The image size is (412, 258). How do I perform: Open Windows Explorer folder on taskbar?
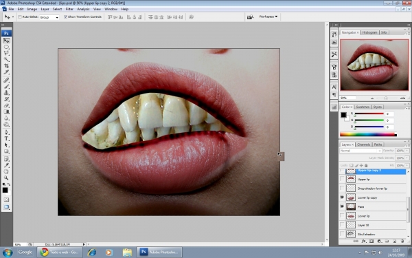click(127, 252)
